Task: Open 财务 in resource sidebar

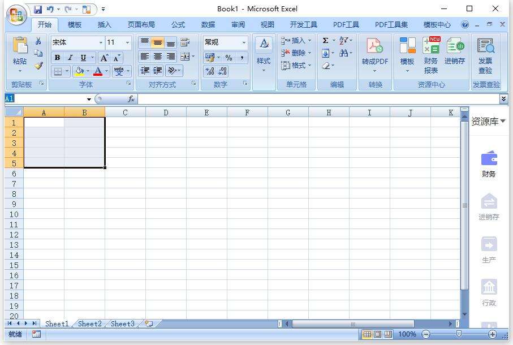Action: pos(489,163)
